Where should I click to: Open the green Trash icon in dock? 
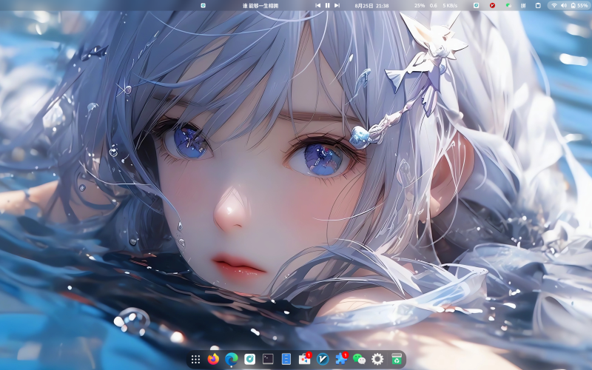(397, 359)
